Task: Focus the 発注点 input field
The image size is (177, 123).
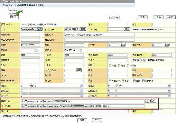Action: pyautogui.click(x=74, y=80)
